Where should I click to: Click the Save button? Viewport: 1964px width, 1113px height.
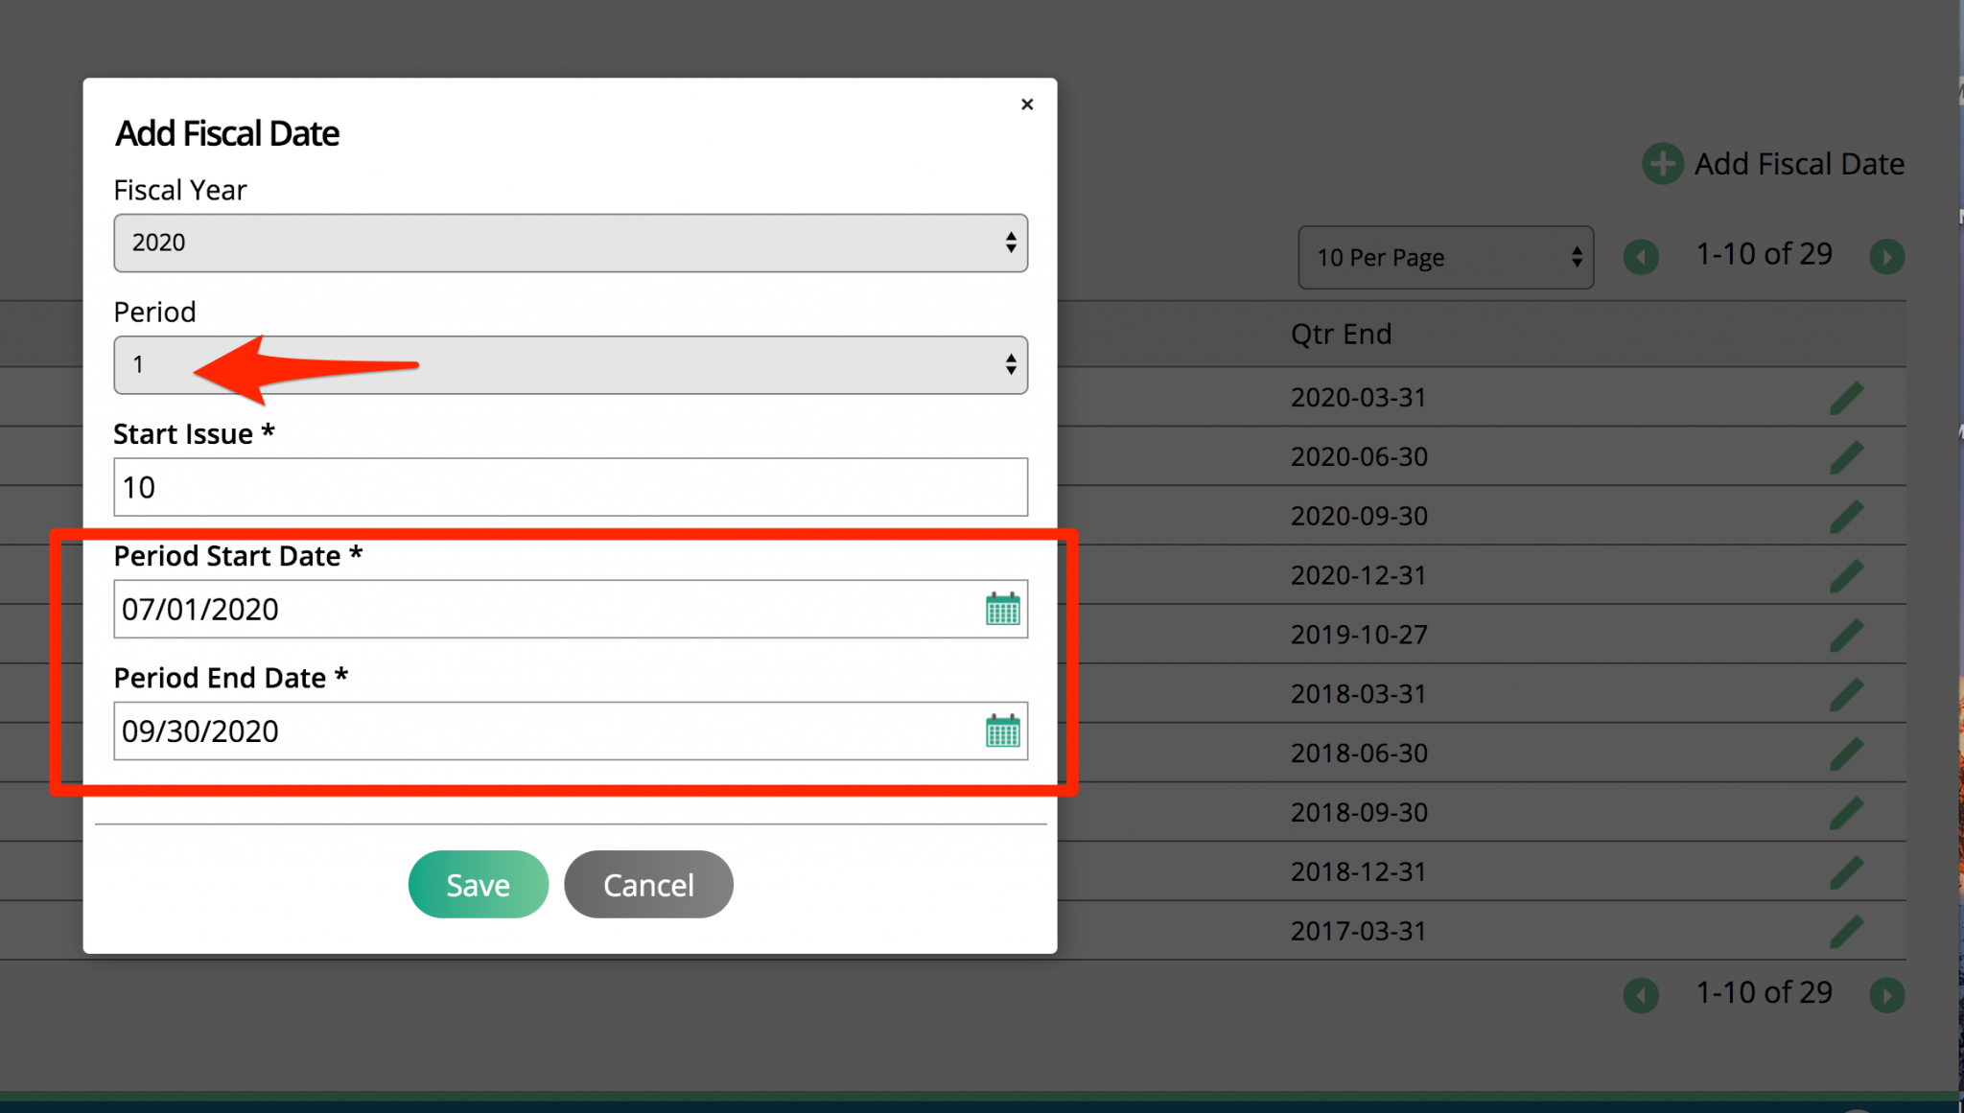tap(478, 884)
